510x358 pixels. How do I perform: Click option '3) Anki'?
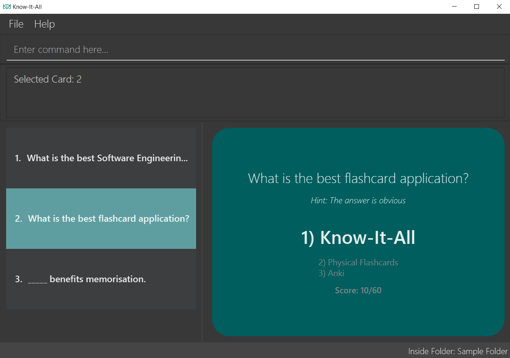point(331,273)
